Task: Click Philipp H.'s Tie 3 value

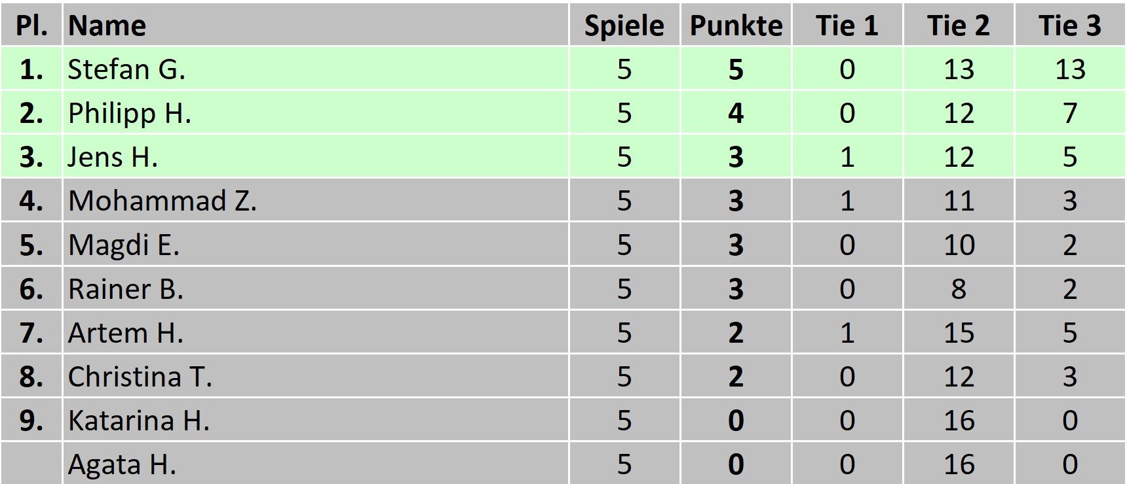Action: (1069, 113)
